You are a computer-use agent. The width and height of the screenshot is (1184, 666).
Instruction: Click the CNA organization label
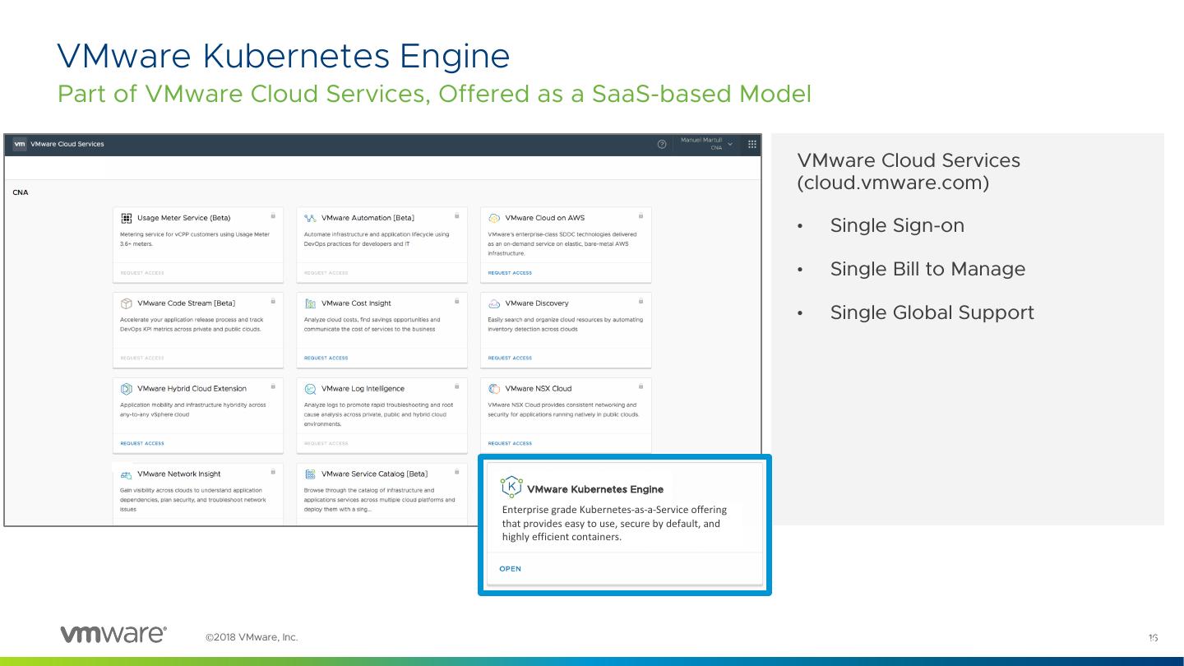point(21,193)
